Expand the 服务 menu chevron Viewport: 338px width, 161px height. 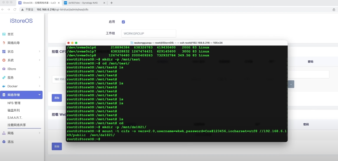point(39,77)
